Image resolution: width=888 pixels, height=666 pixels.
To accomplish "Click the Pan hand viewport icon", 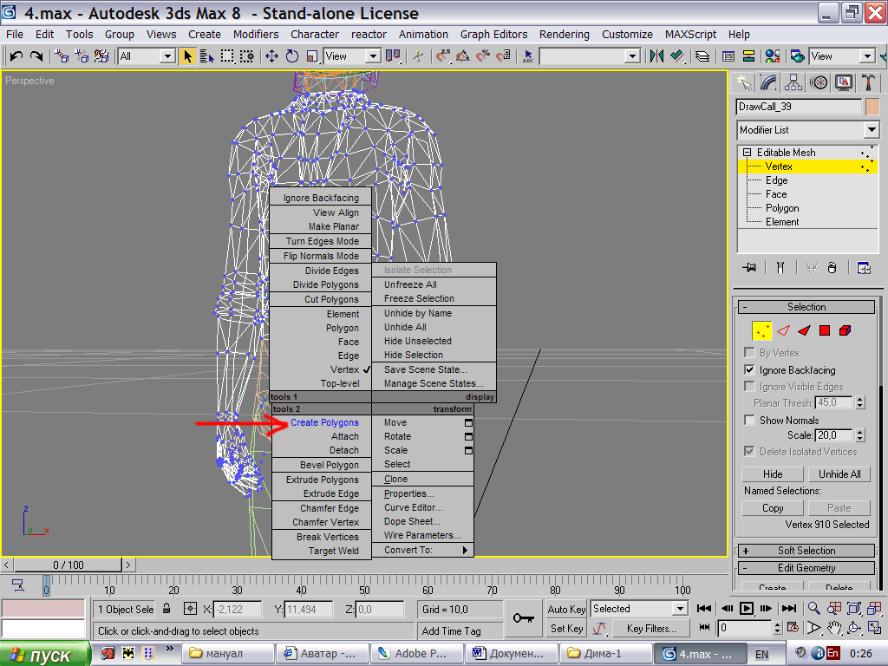I will click(834, 628).
